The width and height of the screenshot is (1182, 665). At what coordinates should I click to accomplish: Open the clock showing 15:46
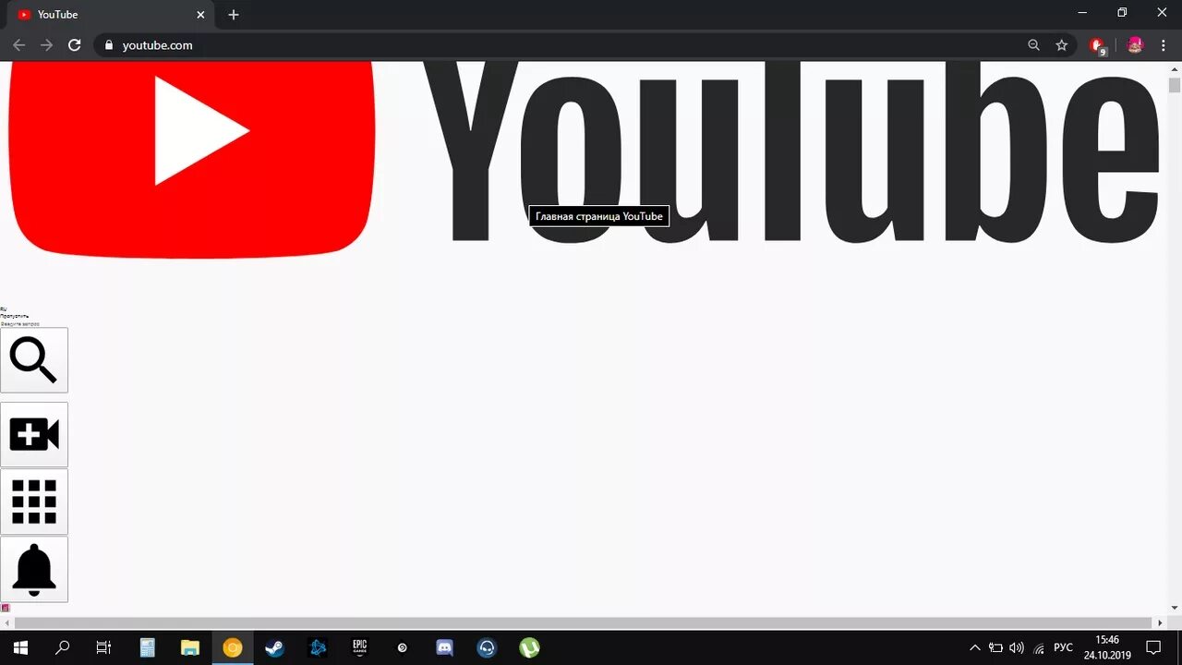coord(1107,647)
